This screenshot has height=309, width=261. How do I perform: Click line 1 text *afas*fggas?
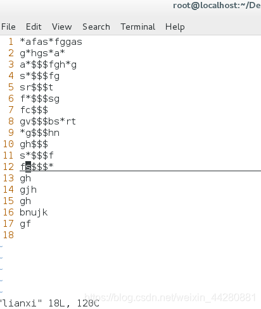click(x=51, y=42)
